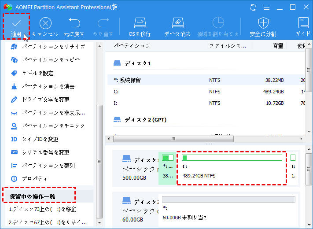Open the 安全に分割 shield tool
This screenshot has height=229, width=313.
point(263,27)
